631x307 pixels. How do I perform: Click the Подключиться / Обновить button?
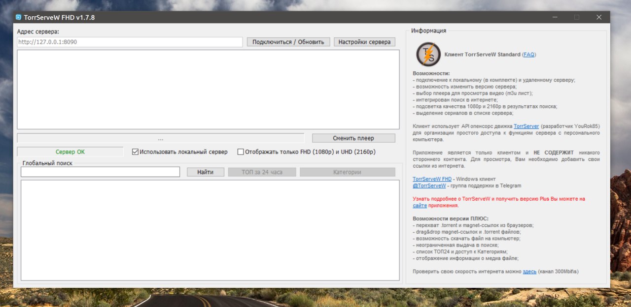[x=288, y=42]
